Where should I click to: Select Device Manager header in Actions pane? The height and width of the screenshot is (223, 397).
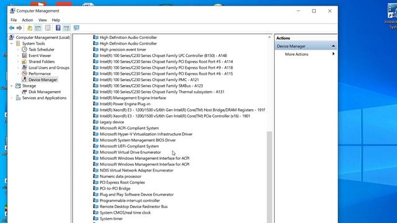pos(306,46)
